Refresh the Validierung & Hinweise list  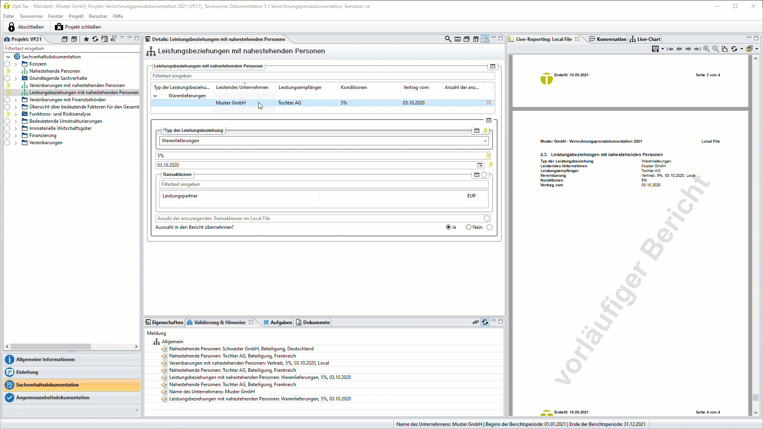click(x=485, y=322)
